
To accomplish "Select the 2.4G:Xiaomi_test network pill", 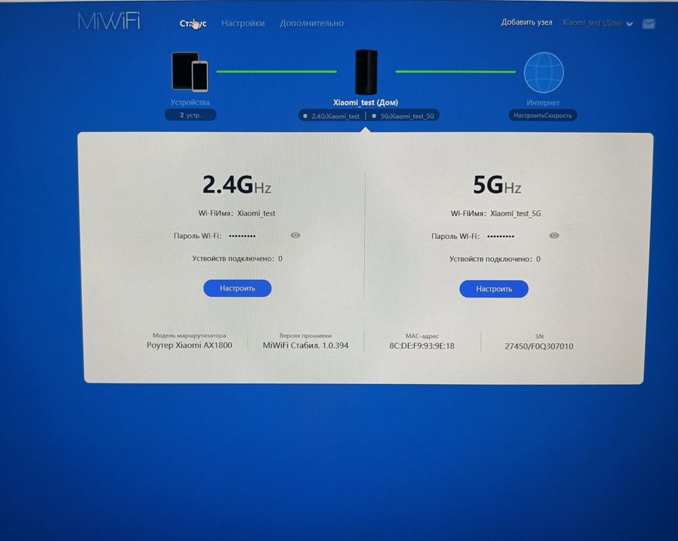I will click(x=332, y=116).
